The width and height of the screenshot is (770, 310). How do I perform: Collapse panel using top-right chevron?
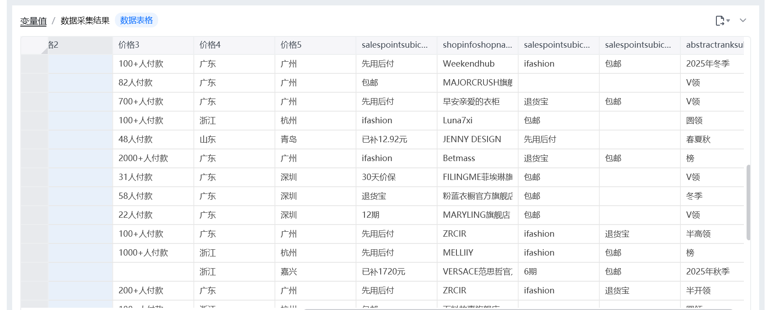743,20
